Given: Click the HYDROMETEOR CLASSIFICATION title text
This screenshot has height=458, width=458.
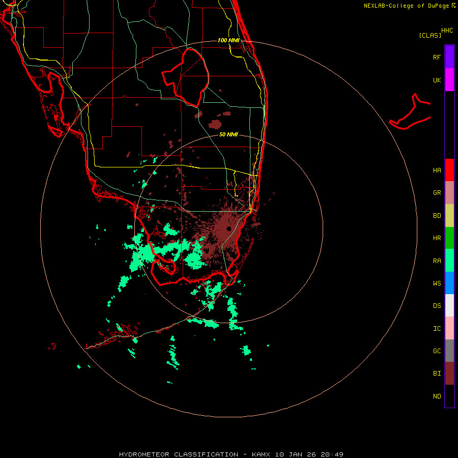Looking at the screenshot, I should pos(179,454).
